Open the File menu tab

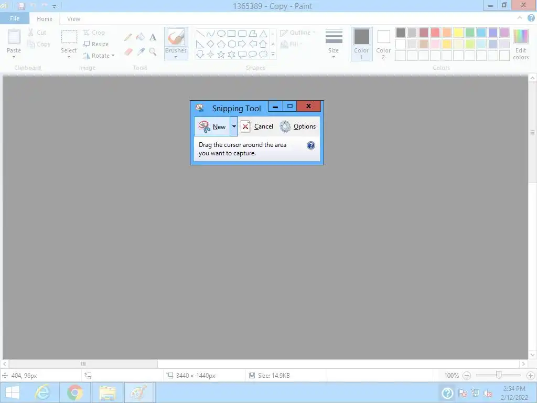[15, 18]
